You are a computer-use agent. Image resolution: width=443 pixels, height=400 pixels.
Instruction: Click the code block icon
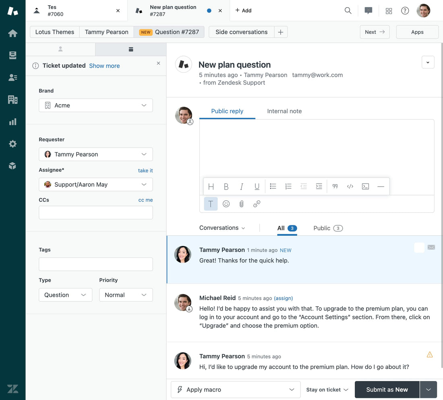[x=365, y=186]
